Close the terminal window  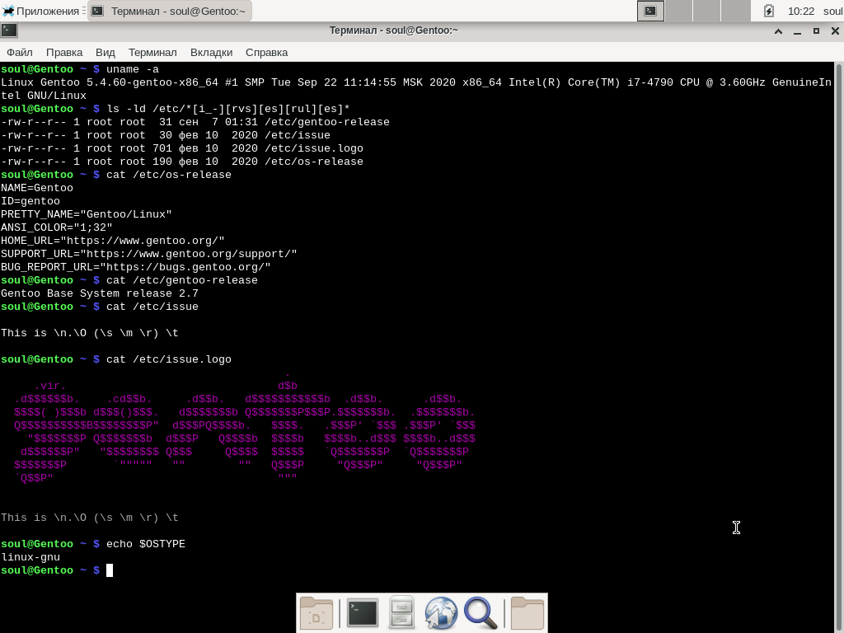(835, 31)
